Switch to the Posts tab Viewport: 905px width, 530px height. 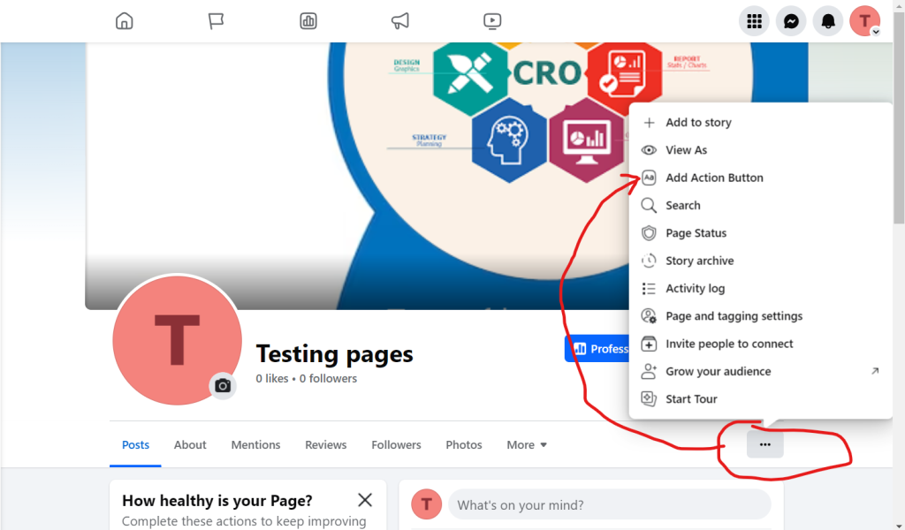(135, 444)
